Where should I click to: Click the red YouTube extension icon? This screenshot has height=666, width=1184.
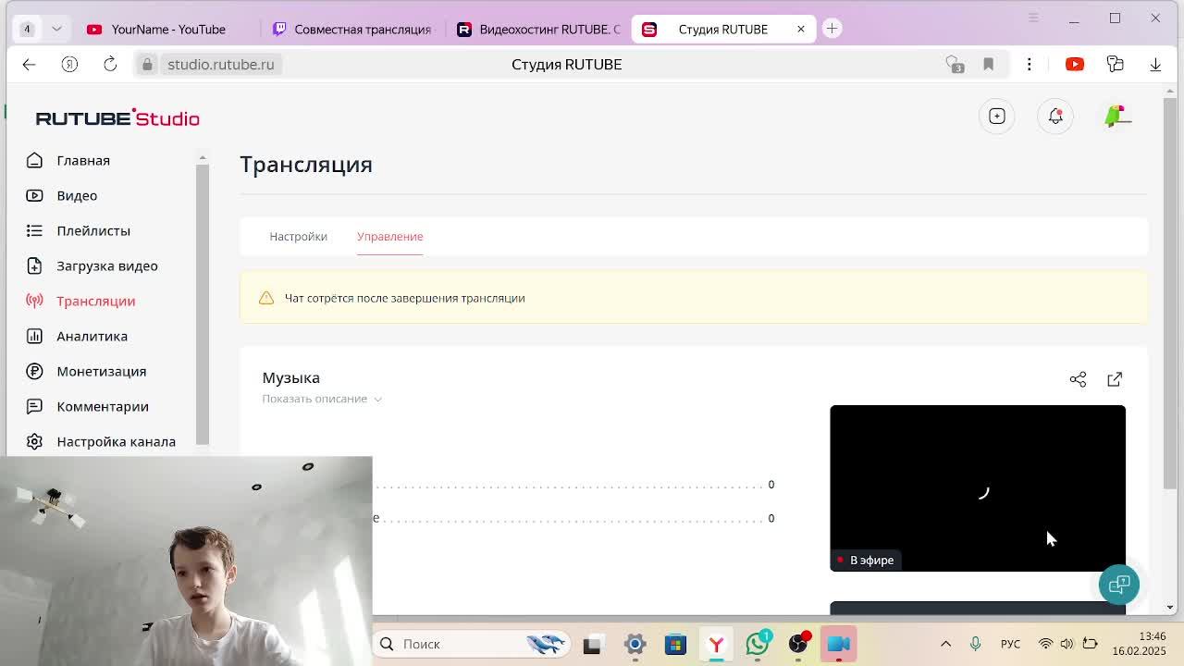[x=1075, y=64]
